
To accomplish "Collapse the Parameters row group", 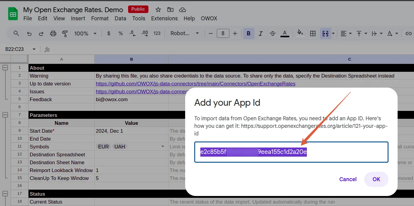I will [x=5, y=115].
